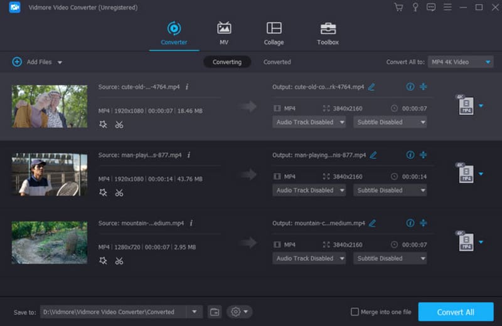502x326 pixels.
Task: Select the mountain video thumbnail
Action: pyautogui.click(x=50, y=242)
